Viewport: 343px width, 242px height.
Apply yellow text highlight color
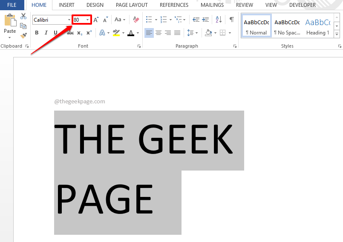[x=116, y=33]
